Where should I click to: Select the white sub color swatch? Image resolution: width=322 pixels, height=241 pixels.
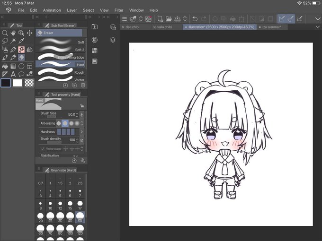[18, 83]
